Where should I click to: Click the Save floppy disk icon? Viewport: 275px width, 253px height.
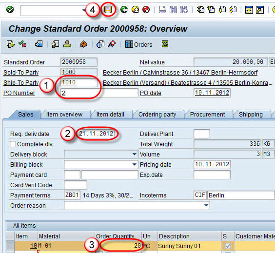click(108, 9)
